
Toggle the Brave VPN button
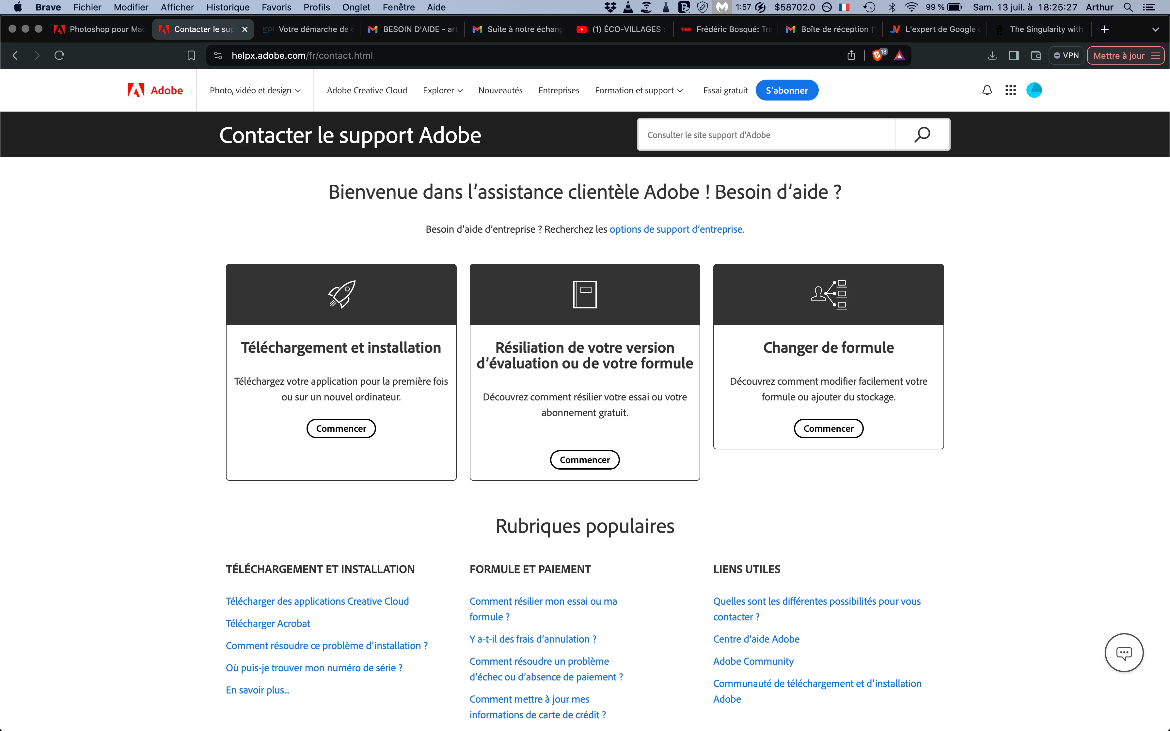[x=1066, y=55]
